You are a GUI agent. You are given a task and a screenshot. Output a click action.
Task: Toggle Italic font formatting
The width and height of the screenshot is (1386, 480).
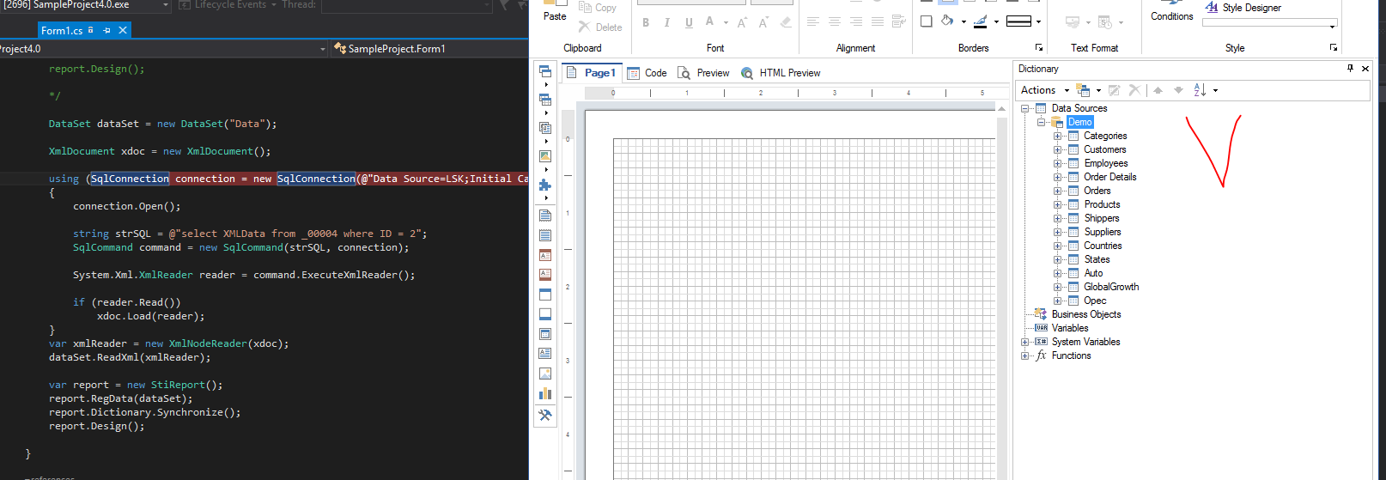pyautogui.click(x=667, y=22)
